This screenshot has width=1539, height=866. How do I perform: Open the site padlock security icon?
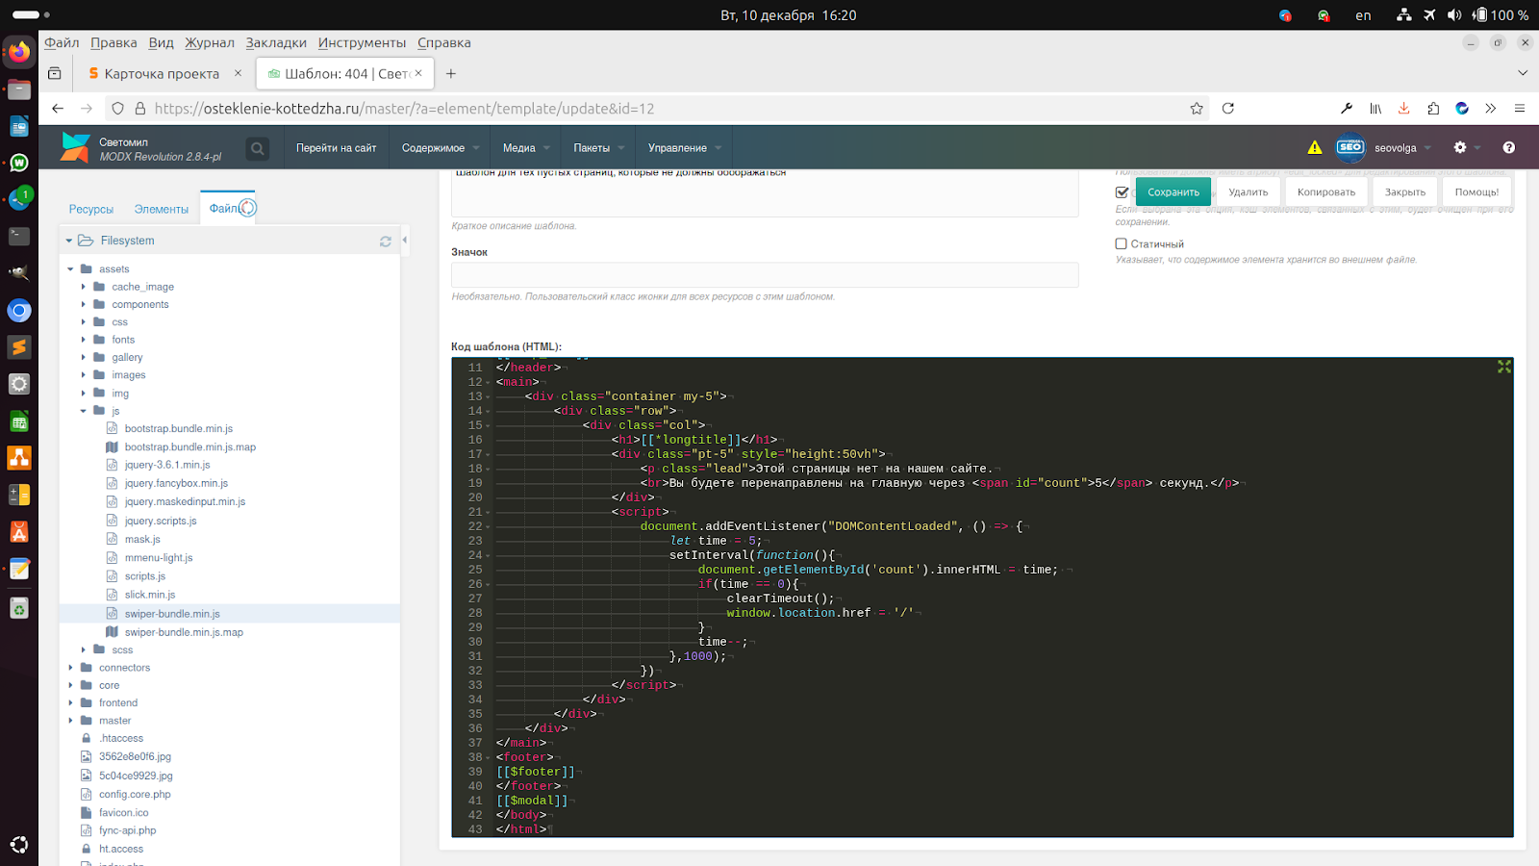tap(140, 109)
